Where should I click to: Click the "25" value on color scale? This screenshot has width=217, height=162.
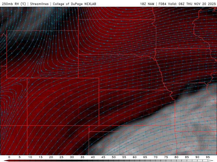[x=62, y=157]
